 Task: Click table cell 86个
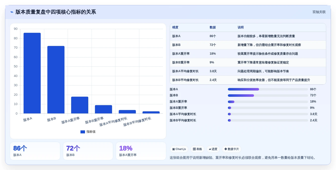click(x=213, y=36)
